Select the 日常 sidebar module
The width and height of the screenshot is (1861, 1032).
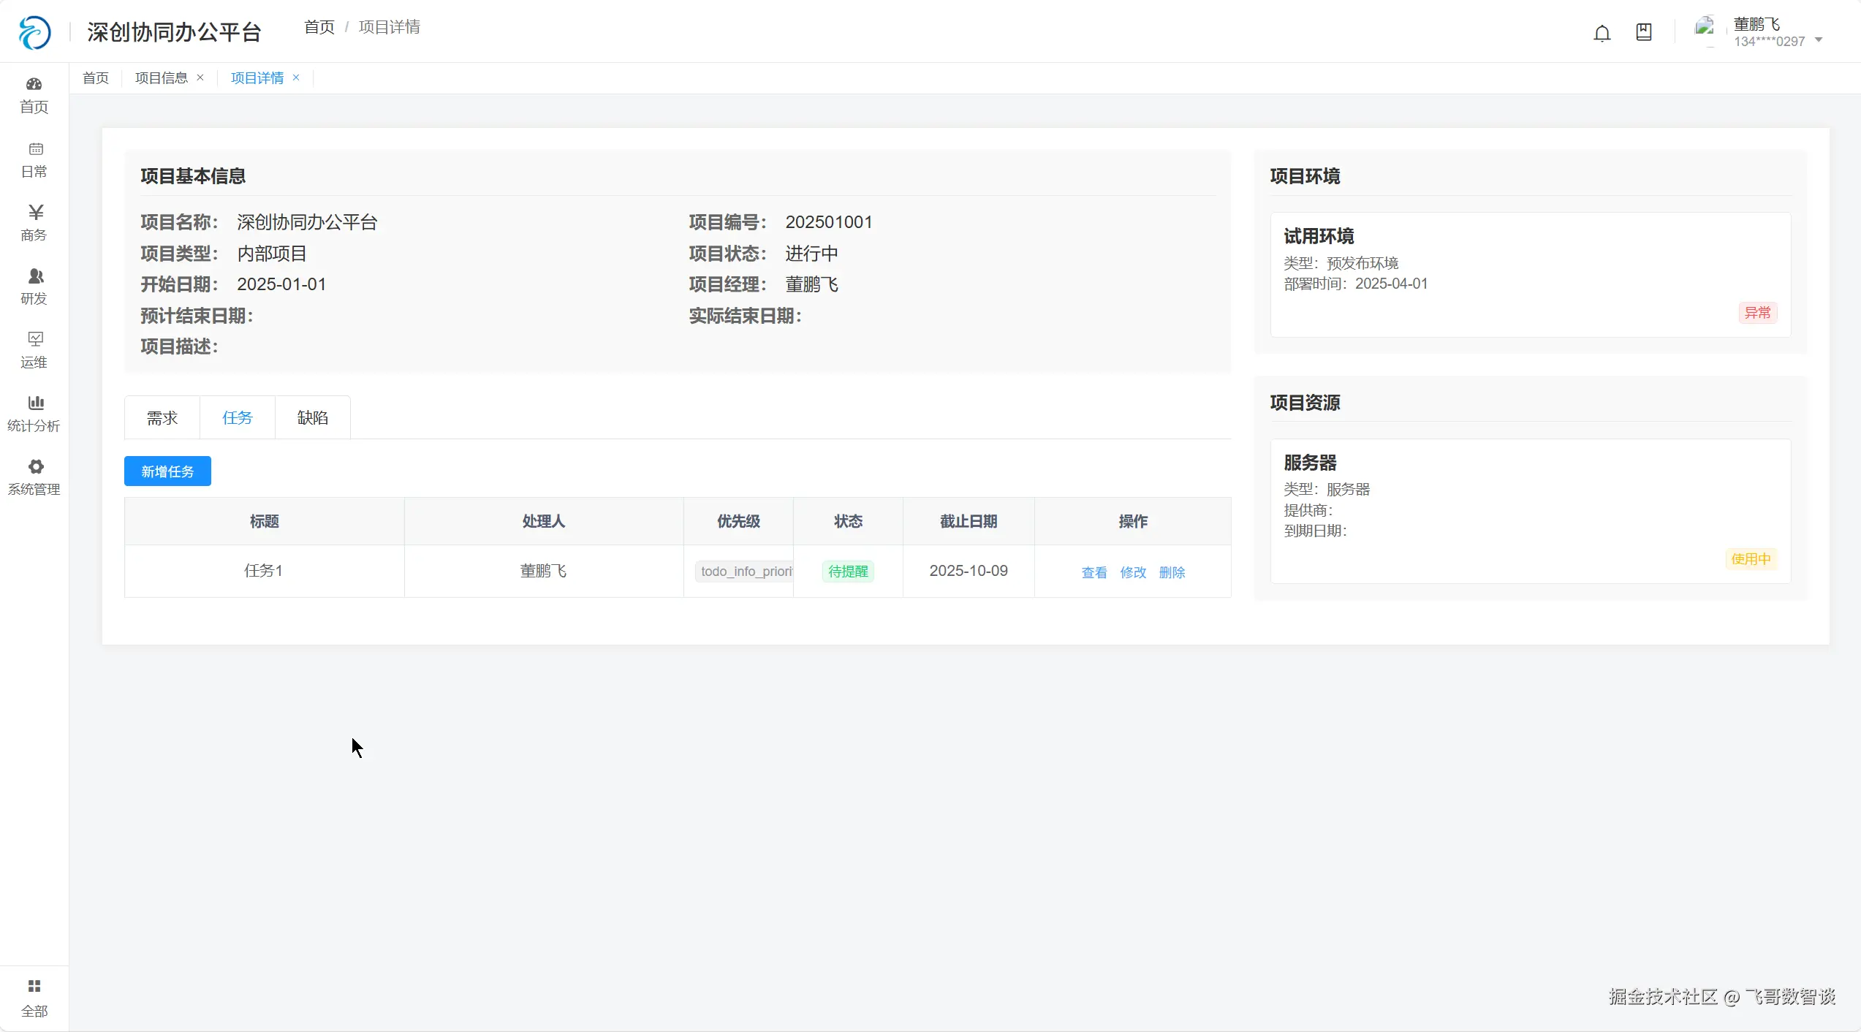point(34,159)
